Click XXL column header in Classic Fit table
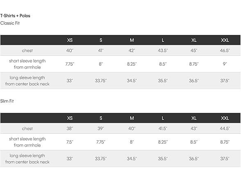The image size is (241, 181). (x=225, y=40)
